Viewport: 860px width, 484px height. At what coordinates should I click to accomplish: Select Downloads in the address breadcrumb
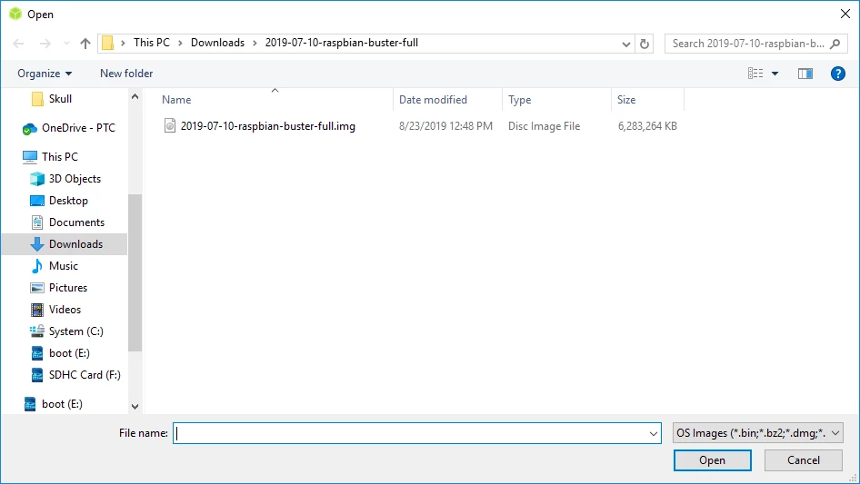tap(218, 43)
